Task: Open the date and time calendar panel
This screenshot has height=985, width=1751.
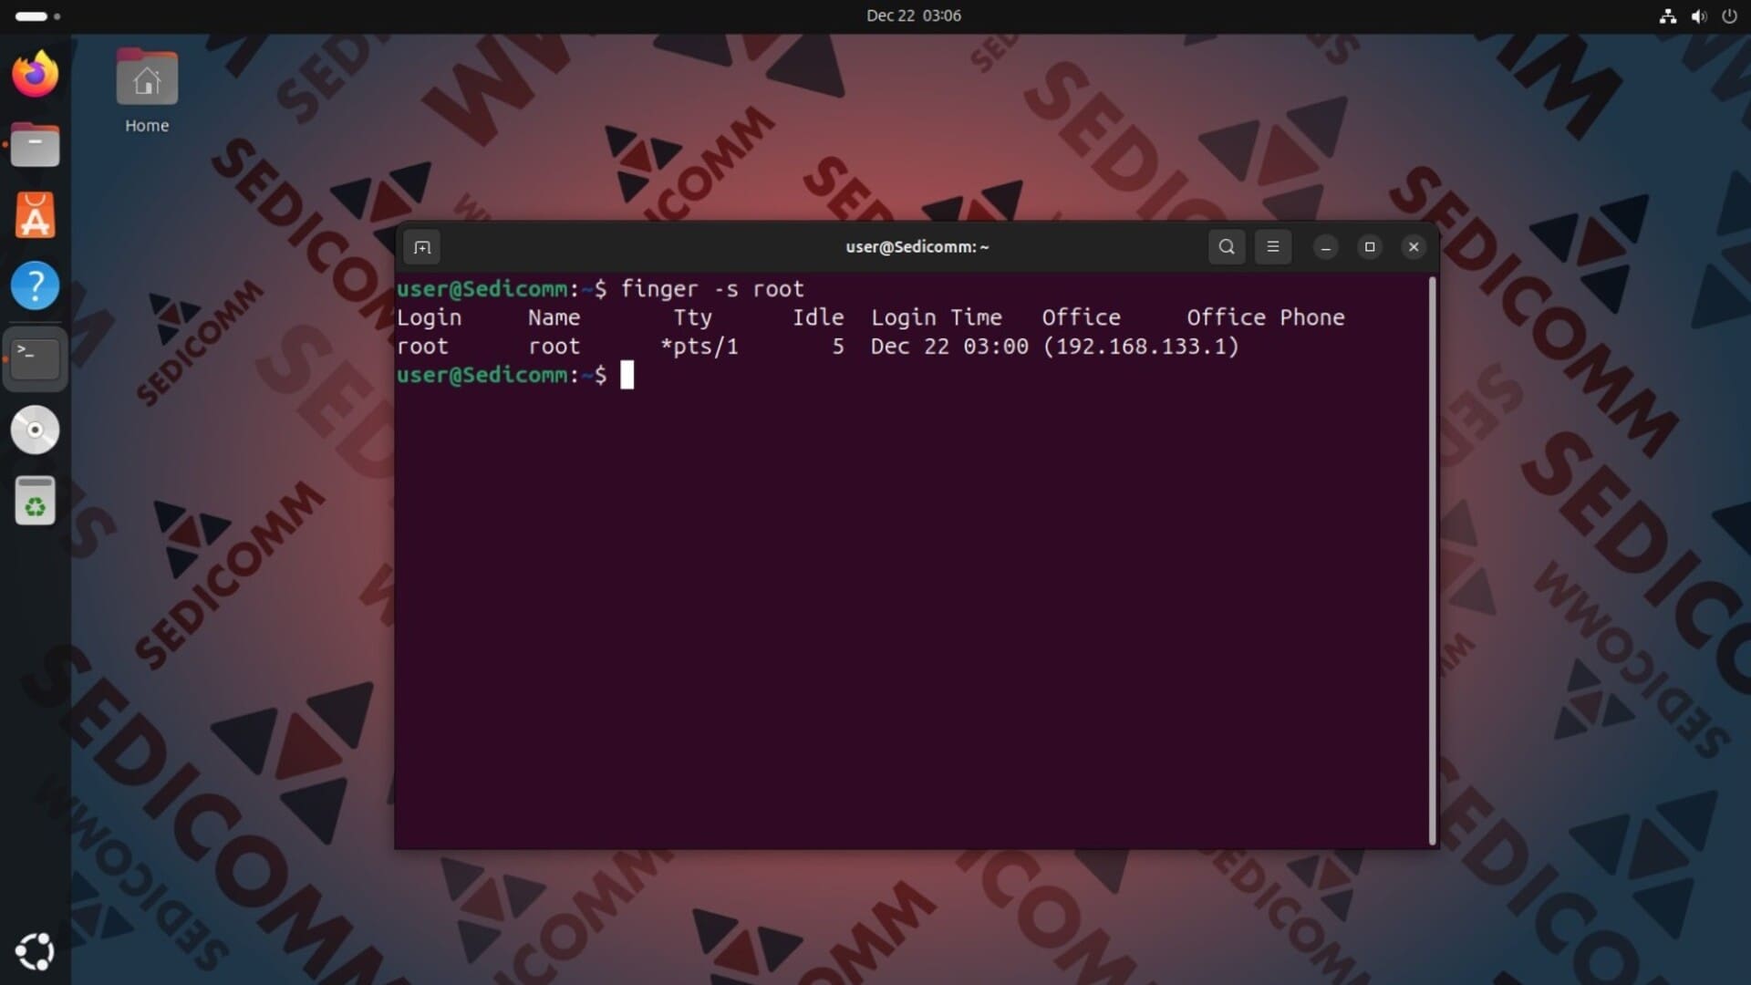Action: [913, 16]
